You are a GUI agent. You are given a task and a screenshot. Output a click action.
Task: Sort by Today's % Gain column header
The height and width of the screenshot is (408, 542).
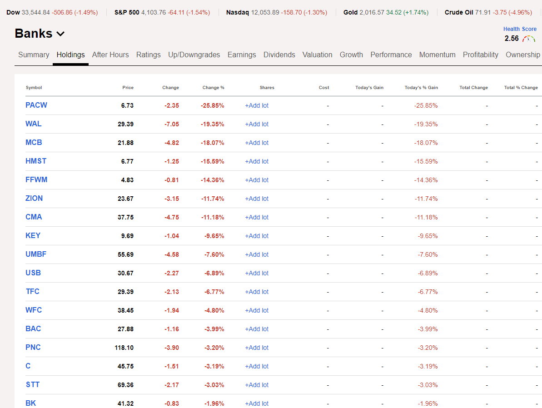421,88
